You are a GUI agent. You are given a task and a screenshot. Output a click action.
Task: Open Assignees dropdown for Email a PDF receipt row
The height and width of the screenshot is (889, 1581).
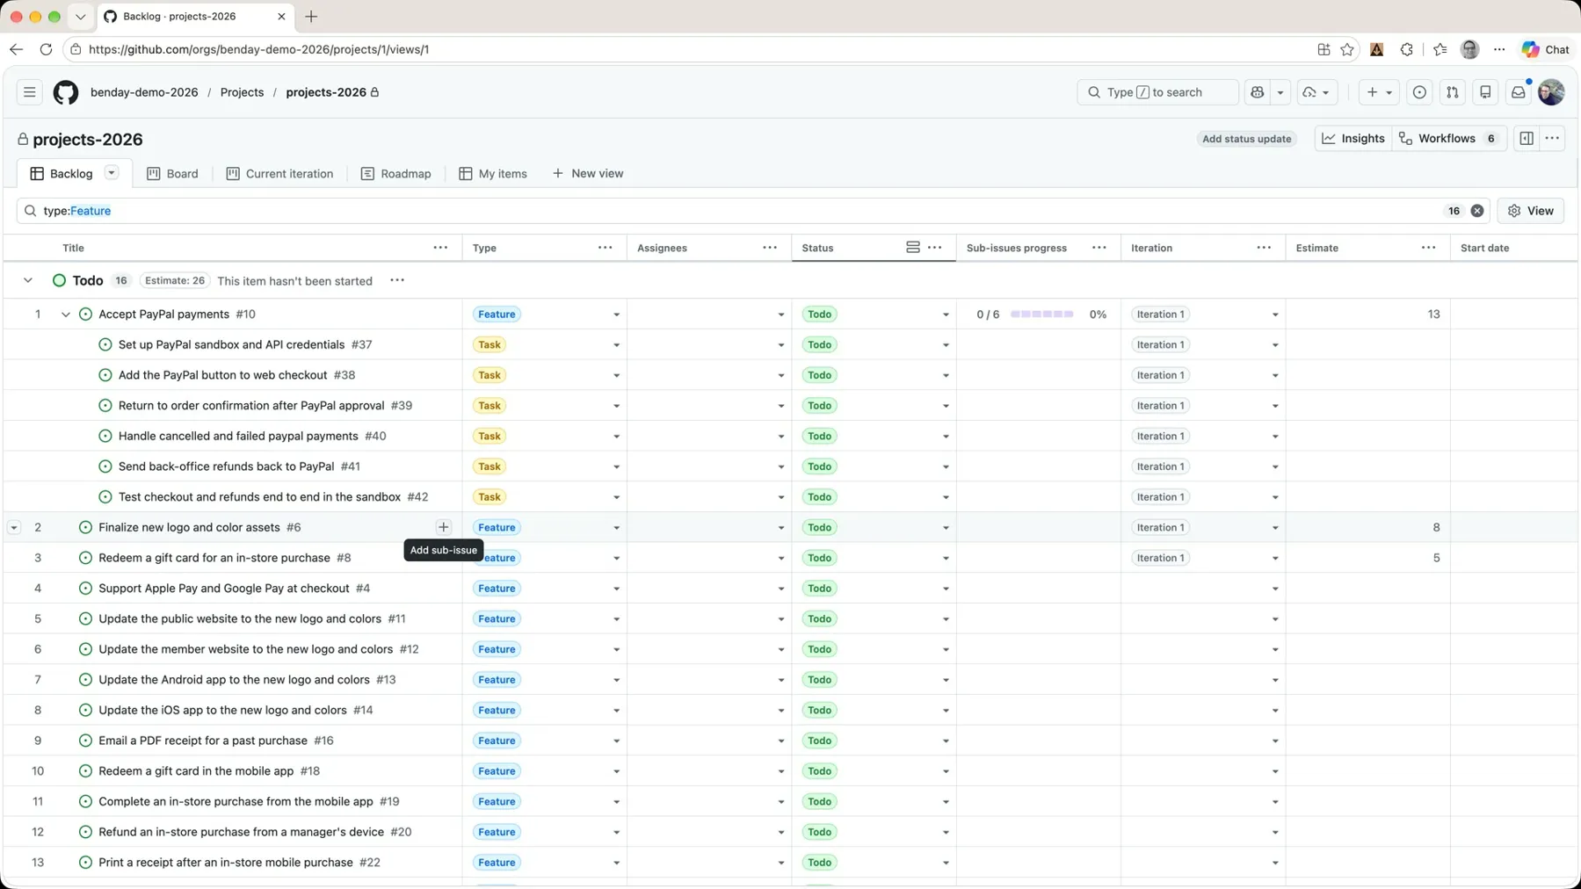[x=780, y=741]
